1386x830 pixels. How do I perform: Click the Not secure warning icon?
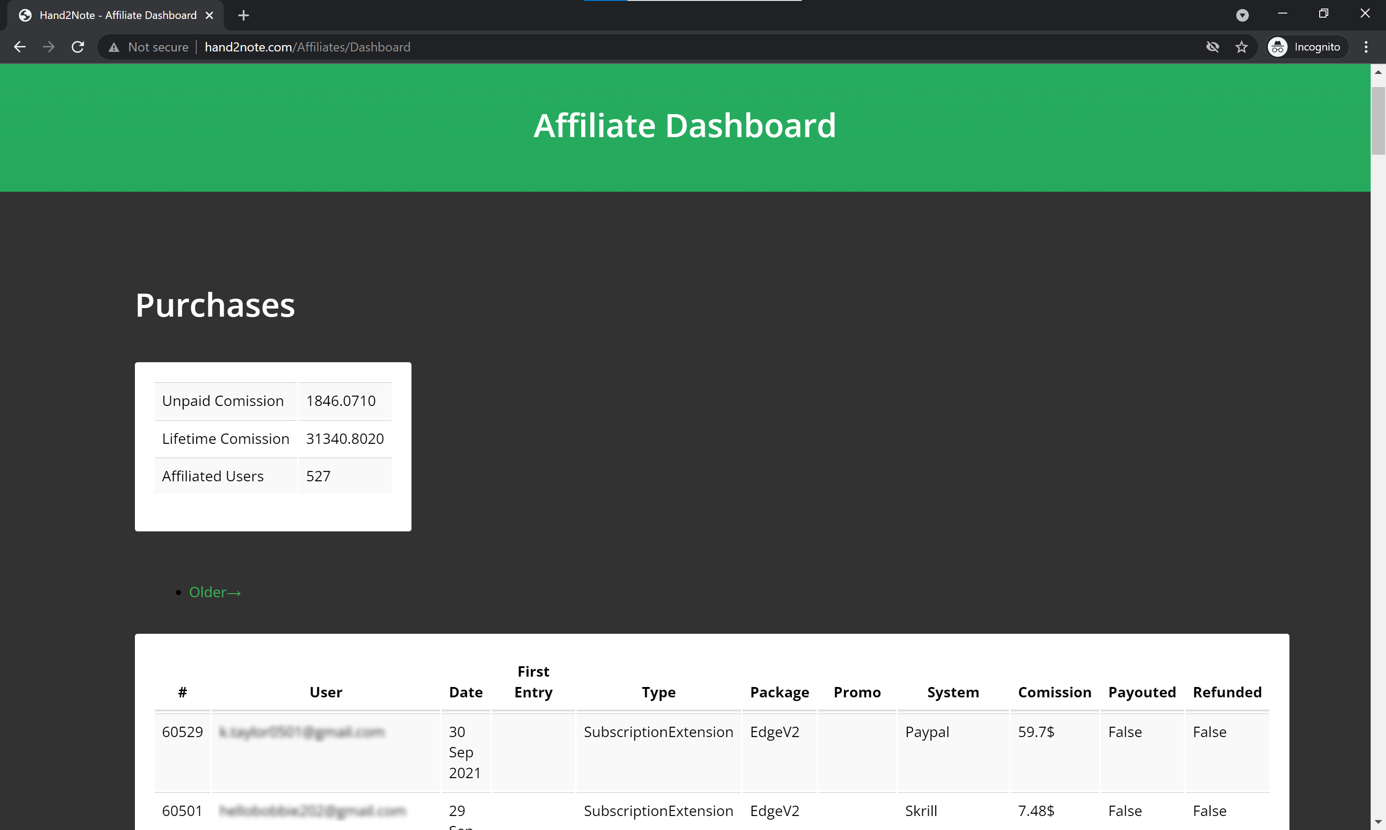coord(114,47)
